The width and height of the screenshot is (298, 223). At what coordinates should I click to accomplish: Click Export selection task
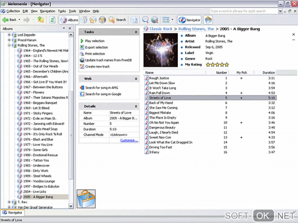click(x=96, y=47)
